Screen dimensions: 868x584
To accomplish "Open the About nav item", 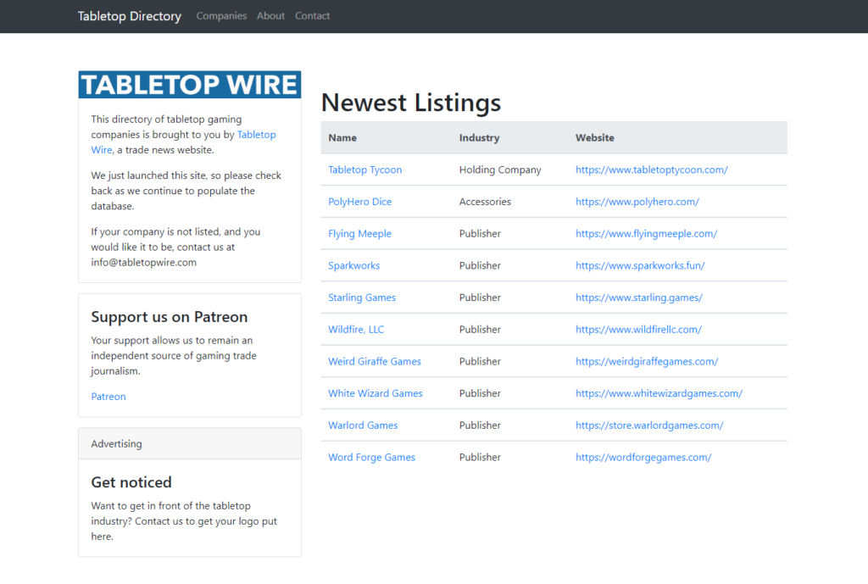I will coord(270,16).
